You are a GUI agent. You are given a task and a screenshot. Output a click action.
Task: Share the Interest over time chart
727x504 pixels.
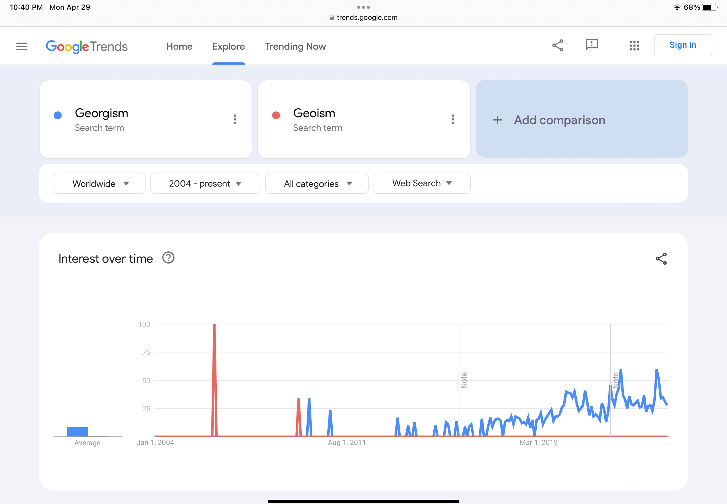pyautogui.click(x=661, y=259)
